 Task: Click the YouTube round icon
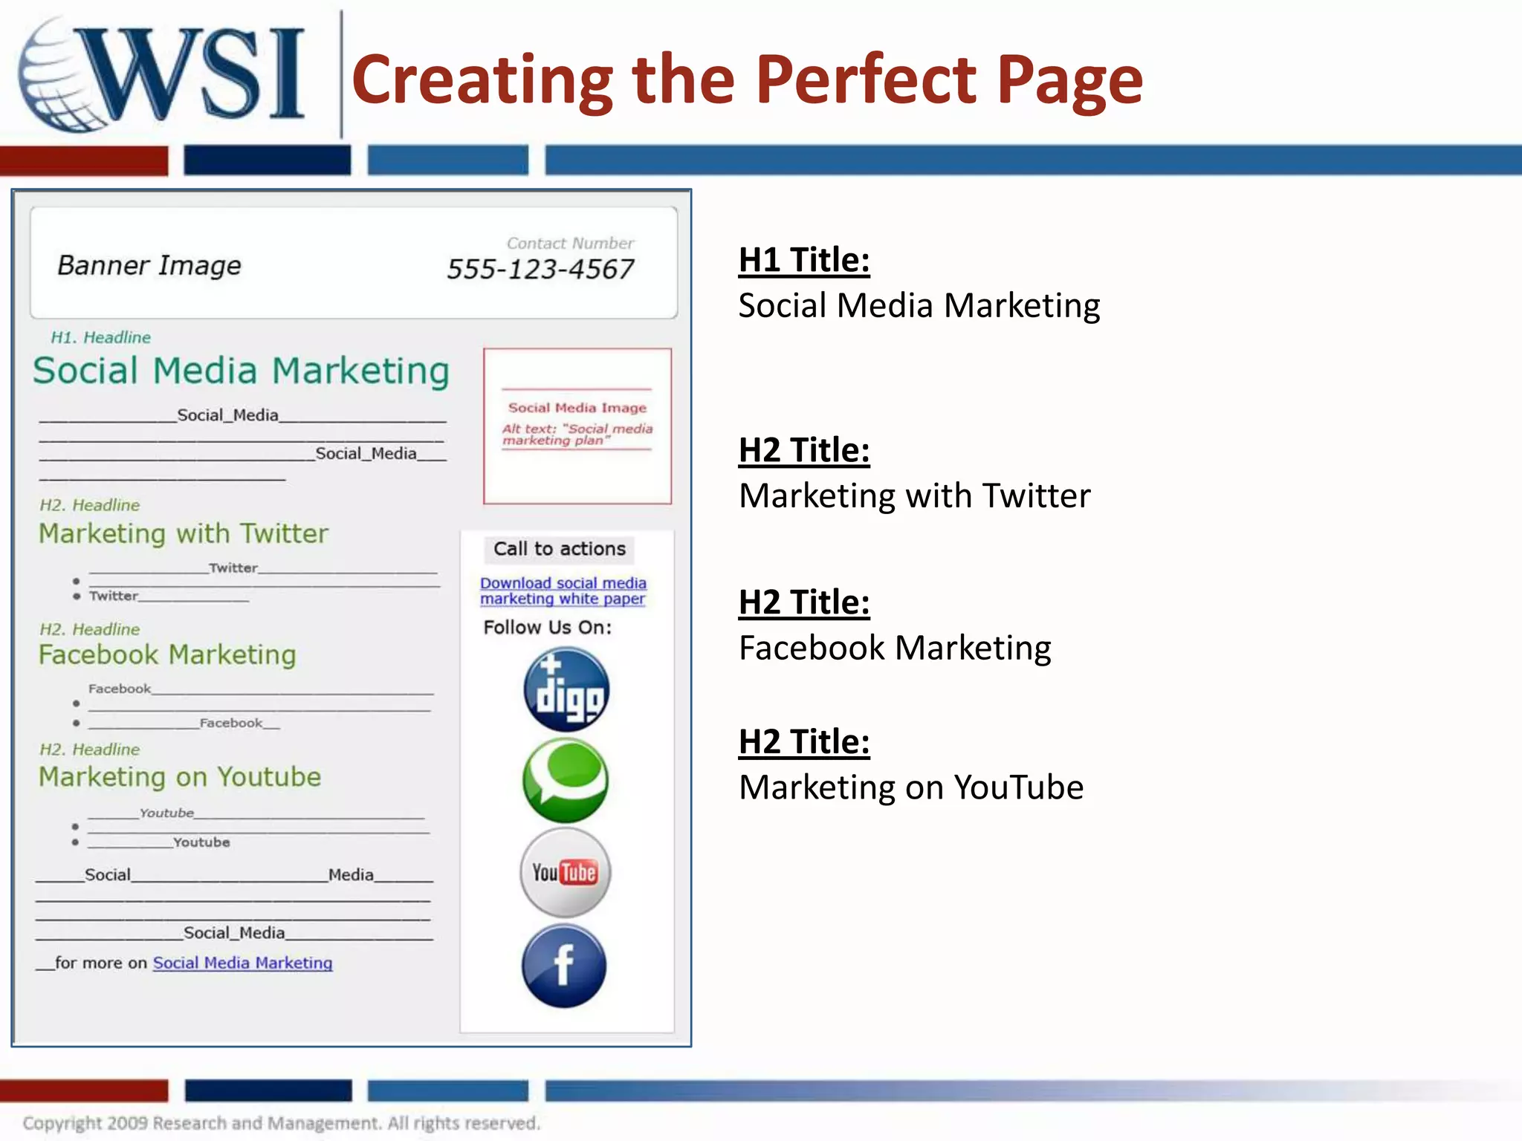[x=566, y=873]
